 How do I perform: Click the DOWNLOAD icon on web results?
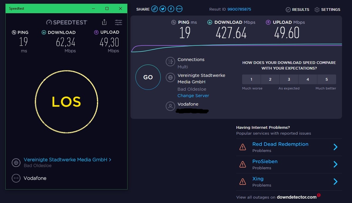pos(210,22)
